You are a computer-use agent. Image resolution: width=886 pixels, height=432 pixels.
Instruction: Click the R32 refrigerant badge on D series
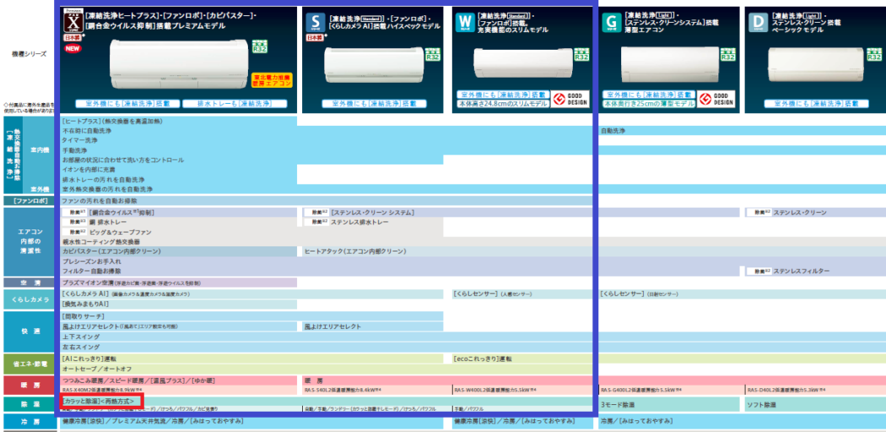(872, 54)
